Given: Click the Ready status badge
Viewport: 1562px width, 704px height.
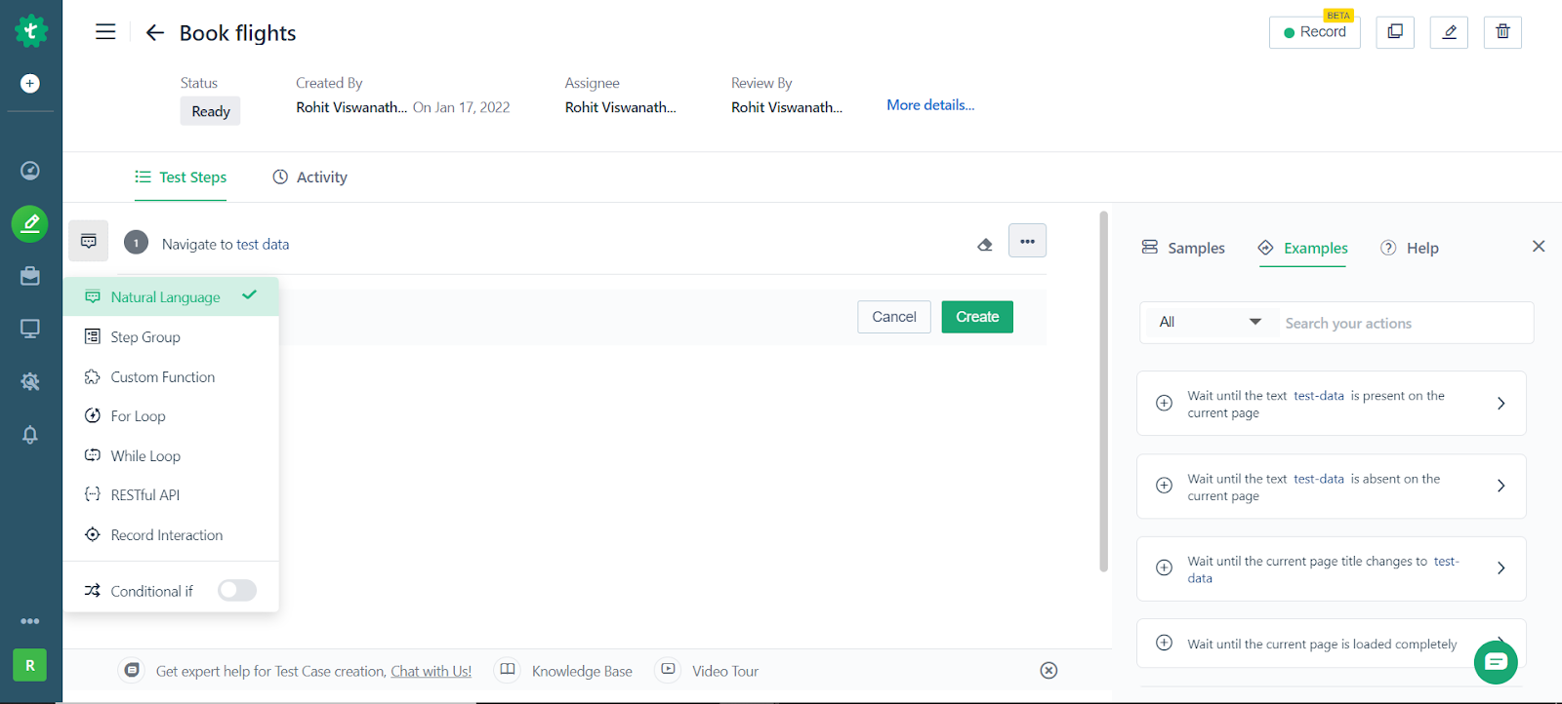Looking at the screenshot, I should coord(211,111).
